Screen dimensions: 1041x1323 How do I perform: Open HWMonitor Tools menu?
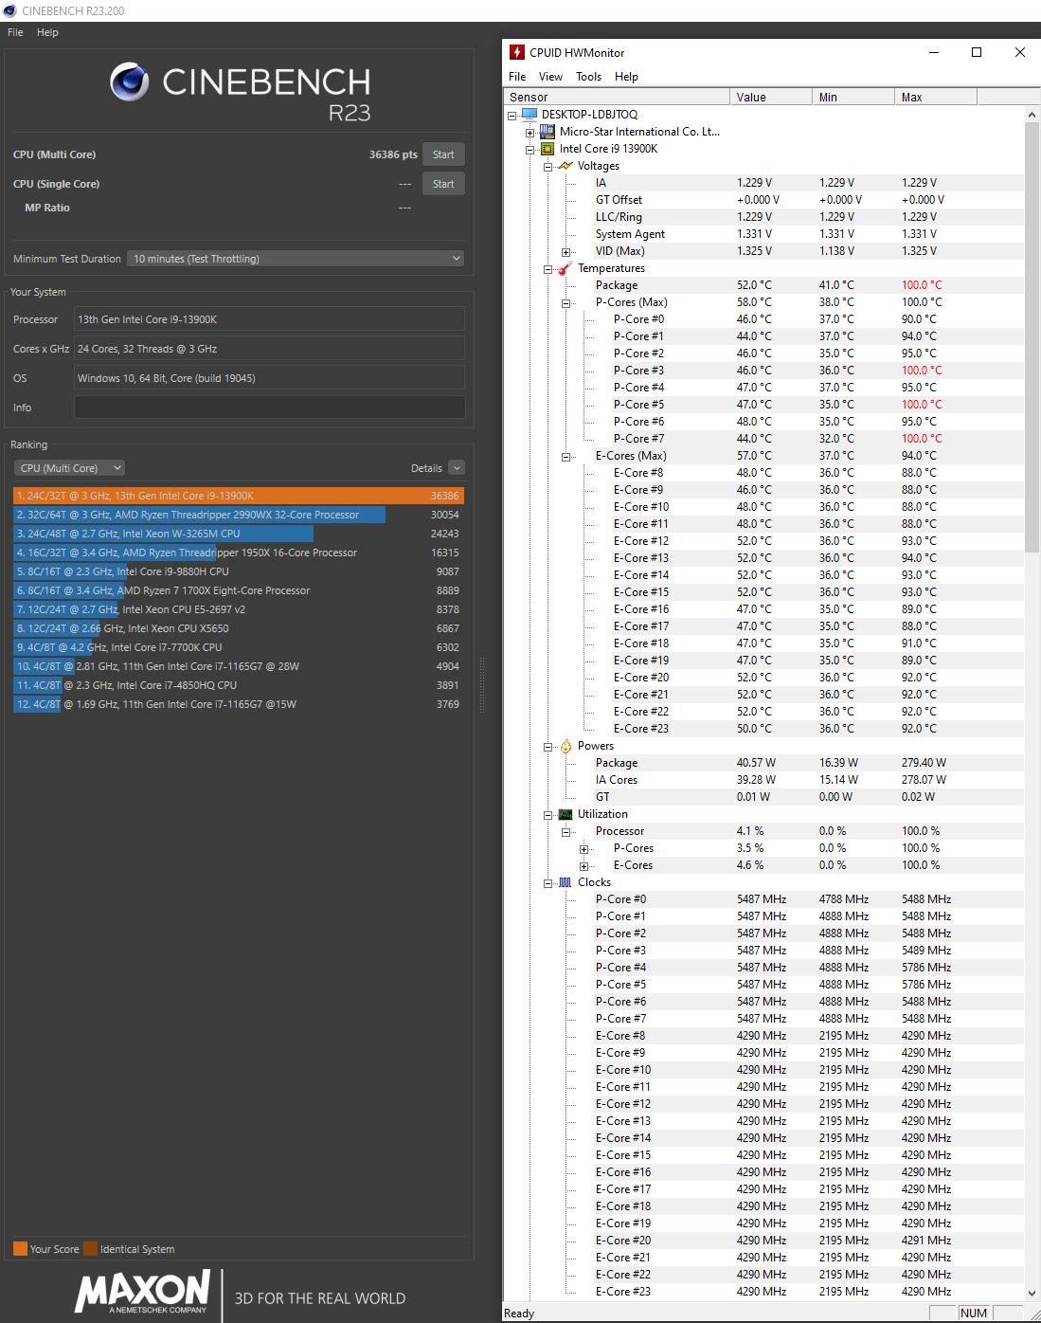coord(588,77)
